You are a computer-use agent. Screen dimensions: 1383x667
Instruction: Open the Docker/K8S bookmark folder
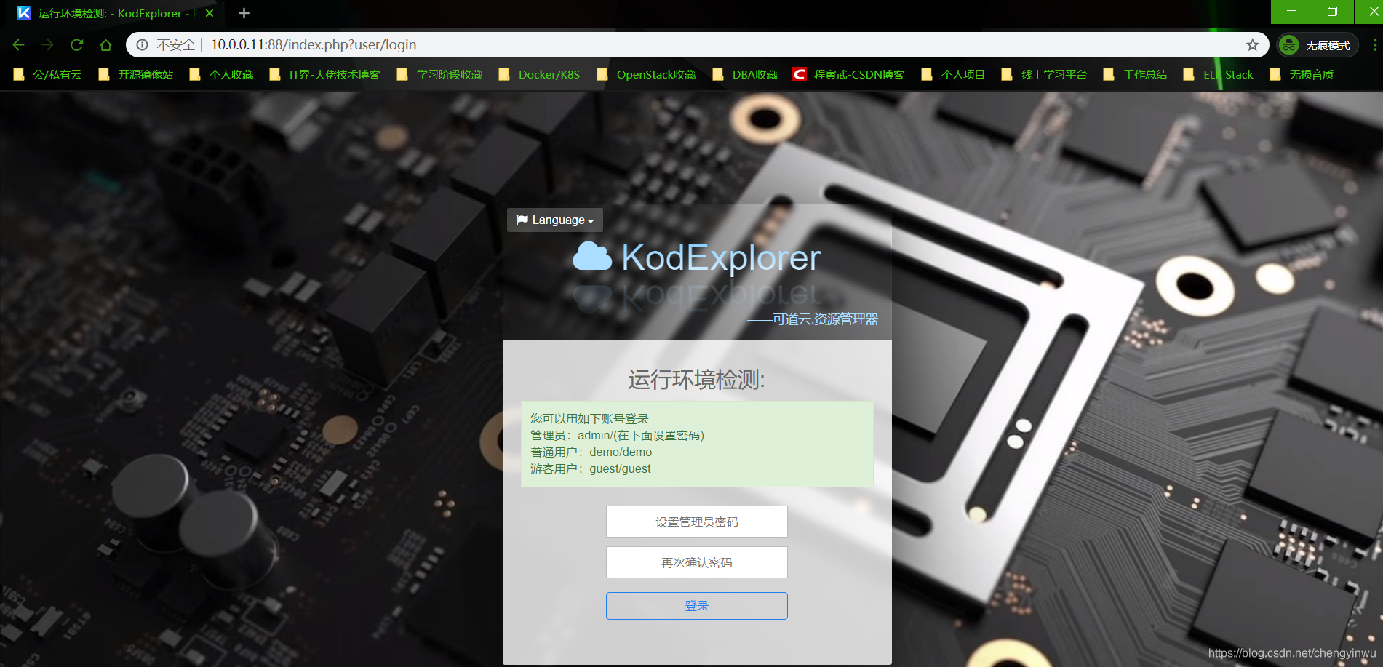pos(539,74)
